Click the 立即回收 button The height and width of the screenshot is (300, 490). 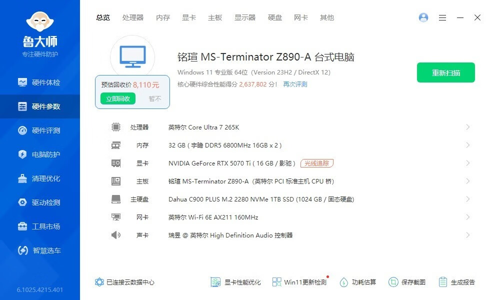(118, 99)
